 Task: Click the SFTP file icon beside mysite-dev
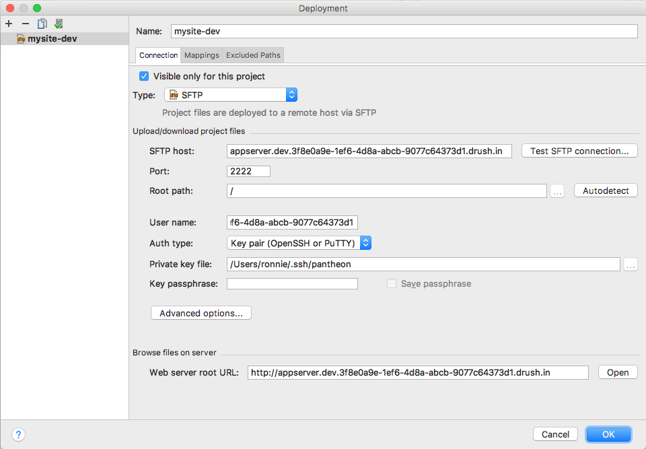pyautogui.click(x=20, y=38)
